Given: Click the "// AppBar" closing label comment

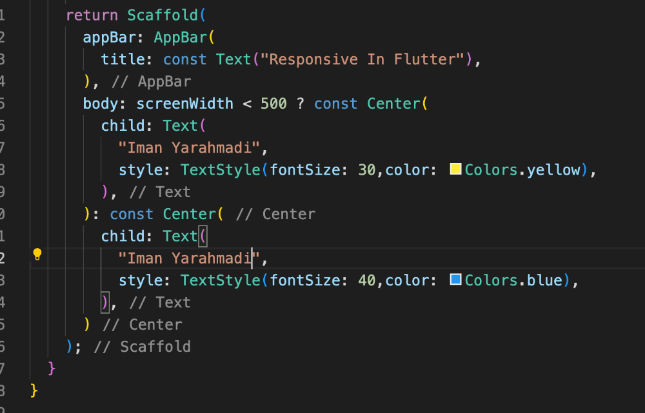Looking at the screenshot, I should (152, 81).
